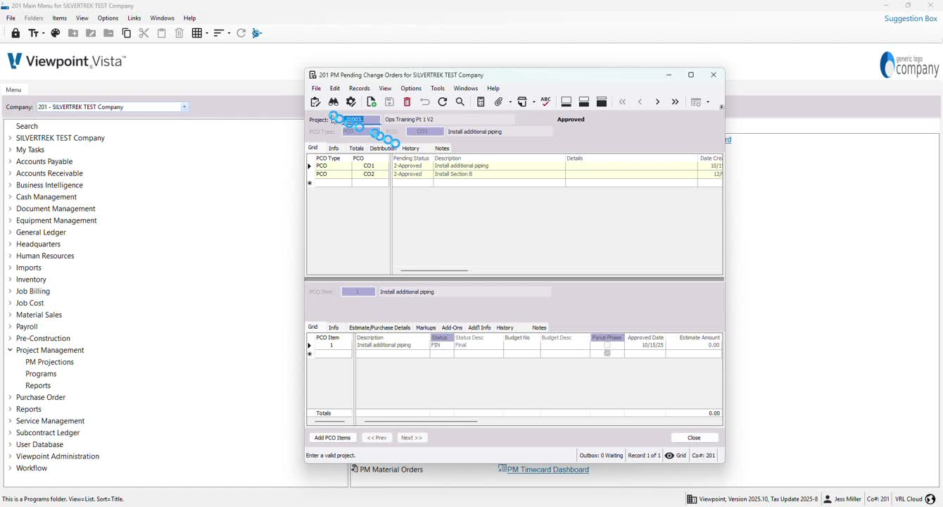
Task: Open the Company dropdown list
Action: (184, 107)
